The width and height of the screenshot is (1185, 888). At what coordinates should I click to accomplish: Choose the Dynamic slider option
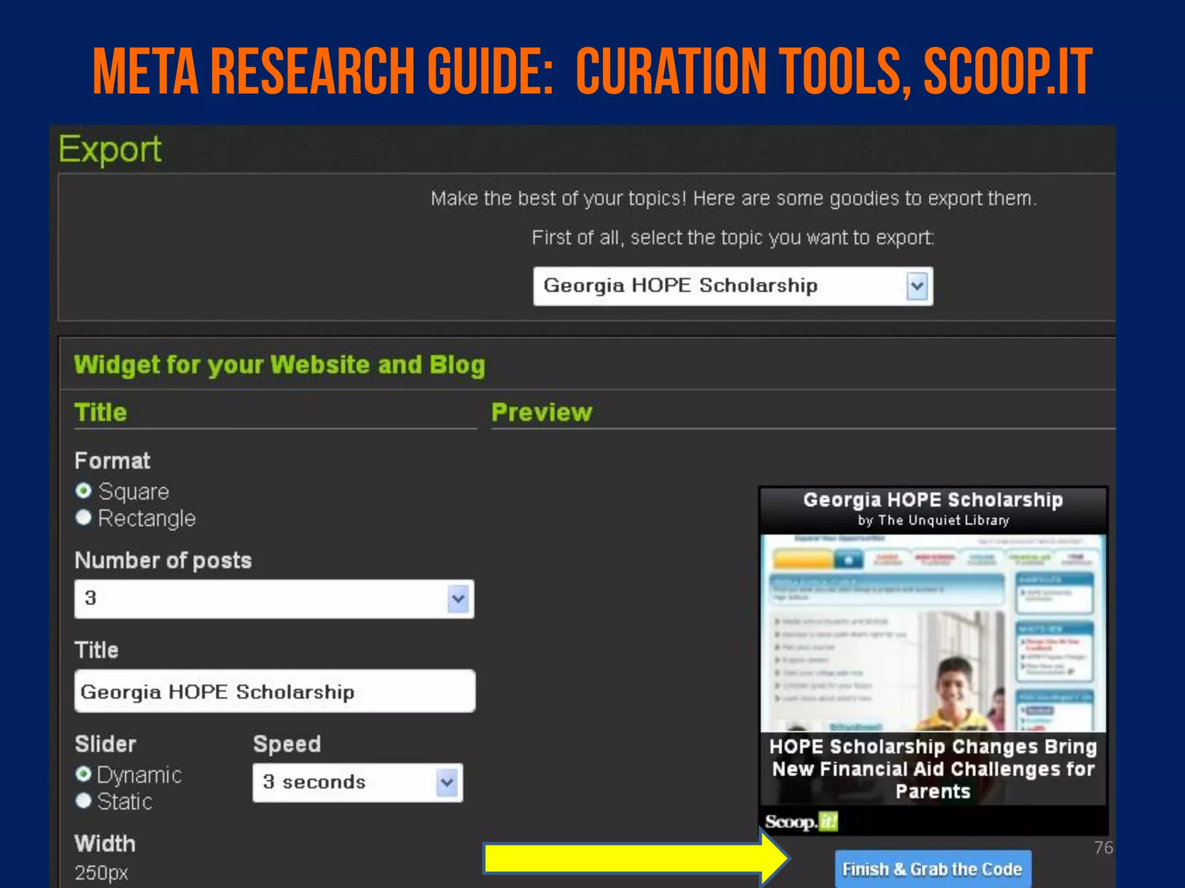(84, 774)
